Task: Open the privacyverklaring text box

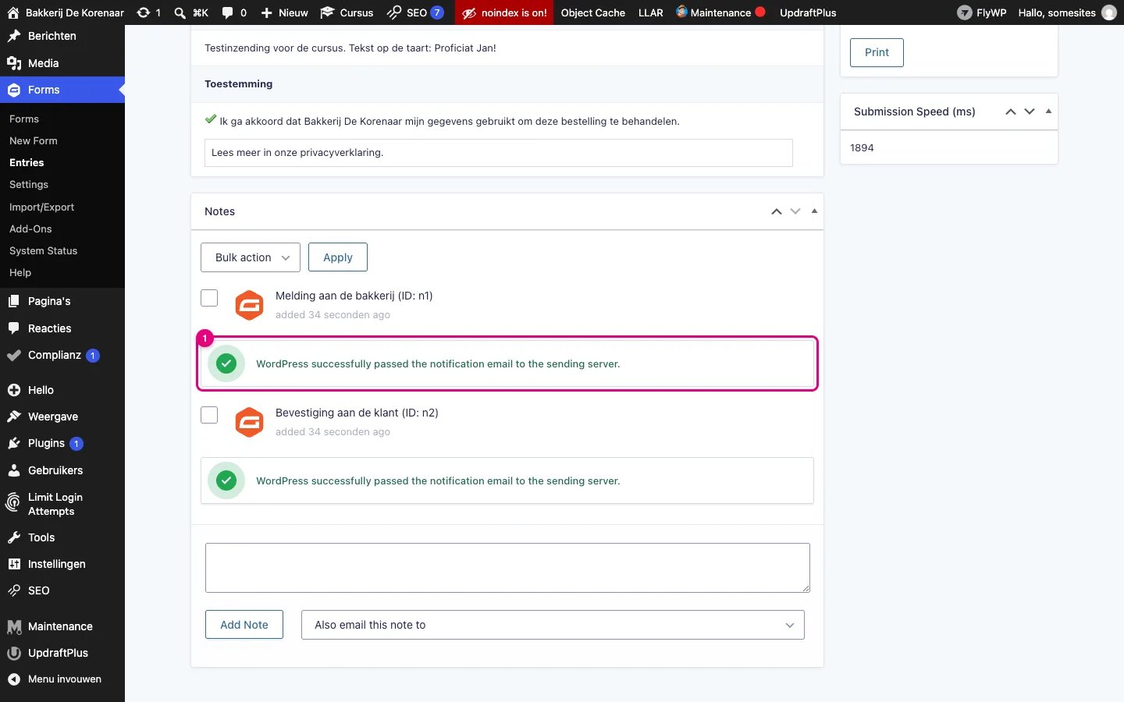Action: (x=499, y=153)
